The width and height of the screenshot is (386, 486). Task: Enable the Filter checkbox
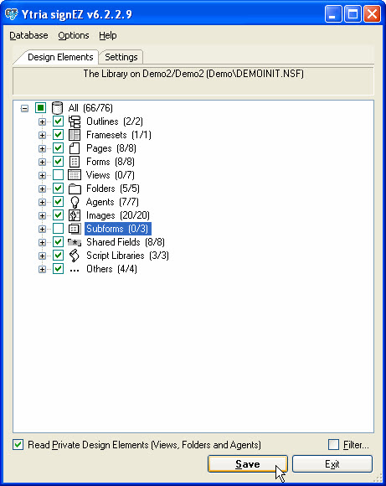pos(333,444)
